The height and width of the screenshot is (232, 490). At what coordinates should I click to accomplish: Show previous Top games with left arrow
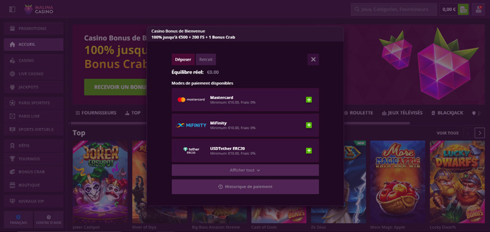pyautogui.click(x=468, y=133)
